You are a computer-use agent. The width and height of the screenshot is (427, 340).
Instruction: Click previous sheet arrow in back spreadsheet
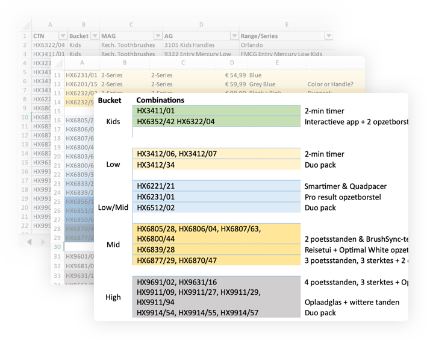point(30,242)
